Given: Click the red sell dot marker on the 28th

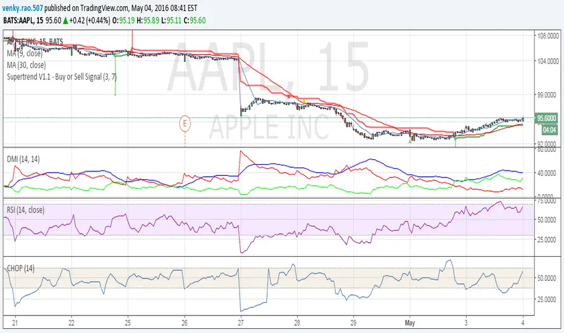Looking at the screenshot, I should (x=289, y=96).
